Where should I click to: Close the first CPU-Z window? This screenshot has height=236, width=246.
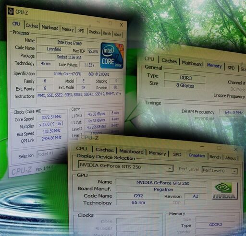tap(121, 25)
